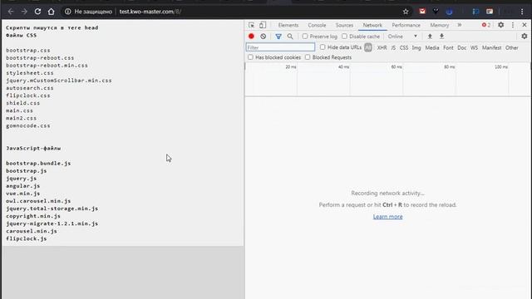Viewport: 532px width, 299px height.
Task: Open Network panel settings gear
Action: (x=525, y=37)
